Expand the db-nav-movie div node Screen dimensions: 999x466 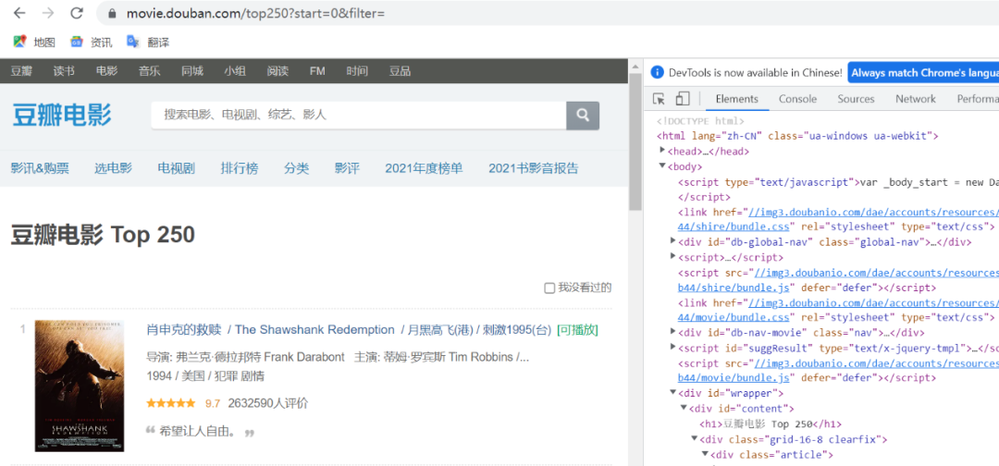coord(673,332)
